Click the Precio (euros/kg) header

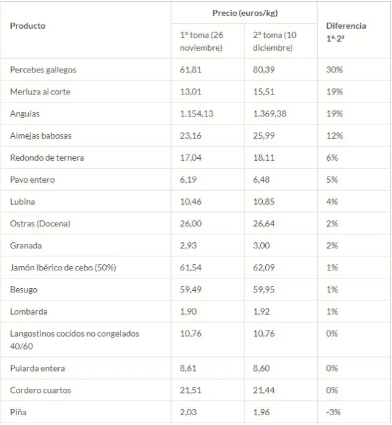[x=244, y=13]
